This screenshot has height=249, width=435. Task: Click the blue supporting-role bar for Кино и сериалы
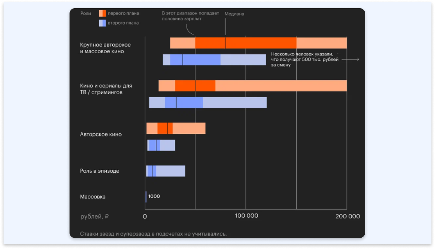208,102
